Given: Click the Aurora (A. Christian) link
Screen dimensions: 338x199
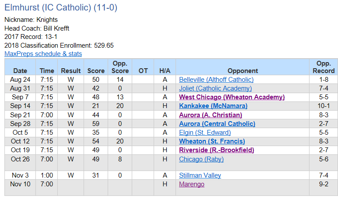Looking at the screenshot, I should click(x=211, y=115).
